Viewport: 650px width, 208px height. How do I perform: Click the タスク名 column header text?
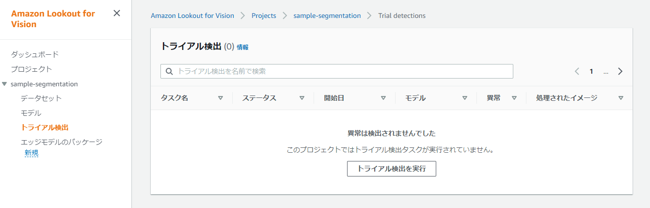(174, 98)
